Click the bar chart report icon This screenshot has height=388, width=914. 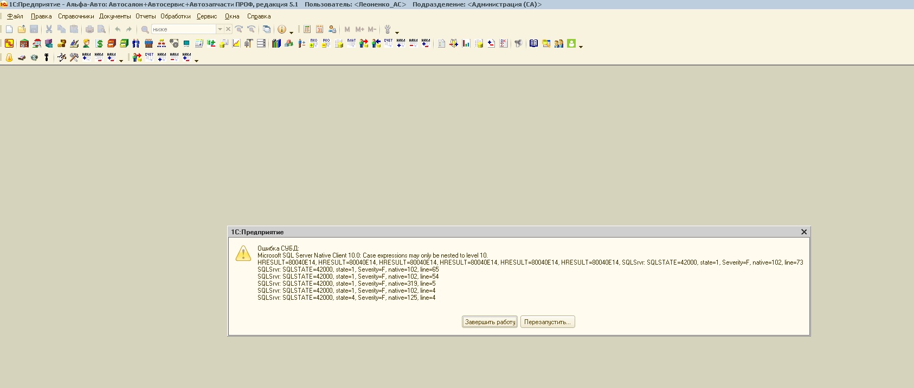tap(466, 43)
